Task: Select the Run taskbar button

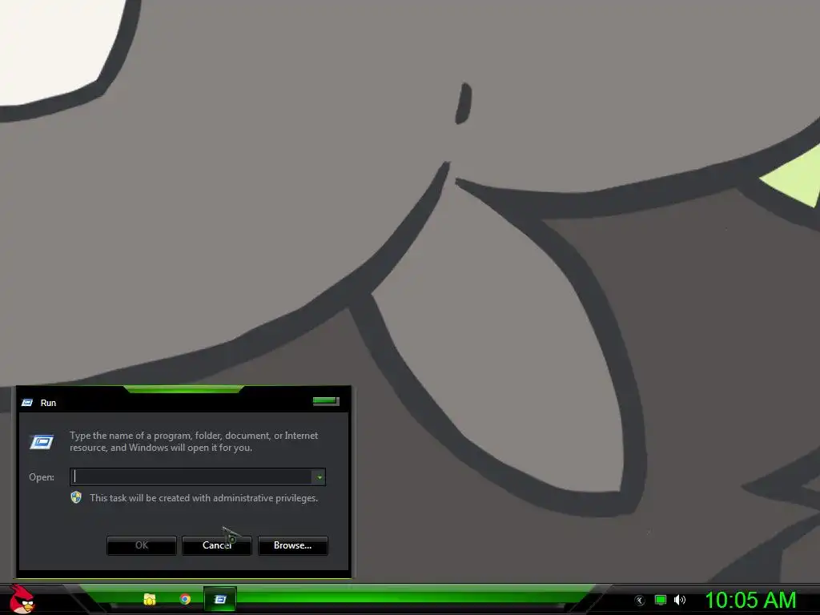Action: (220, 599)
